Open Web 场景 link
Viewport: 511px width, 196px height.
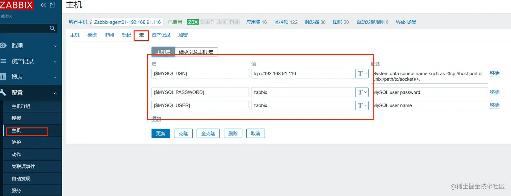tap(406, 22)
